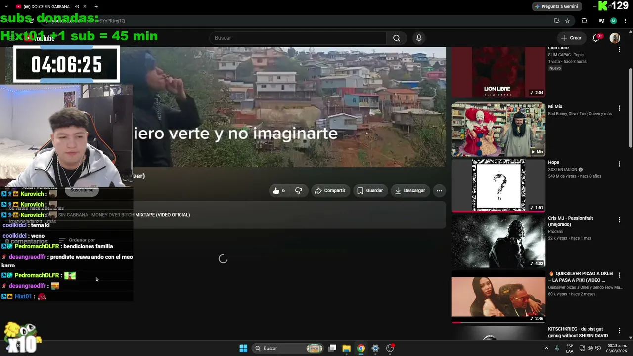
Task: Open YouTube notifications bell
Action: (x=596, y=38)
